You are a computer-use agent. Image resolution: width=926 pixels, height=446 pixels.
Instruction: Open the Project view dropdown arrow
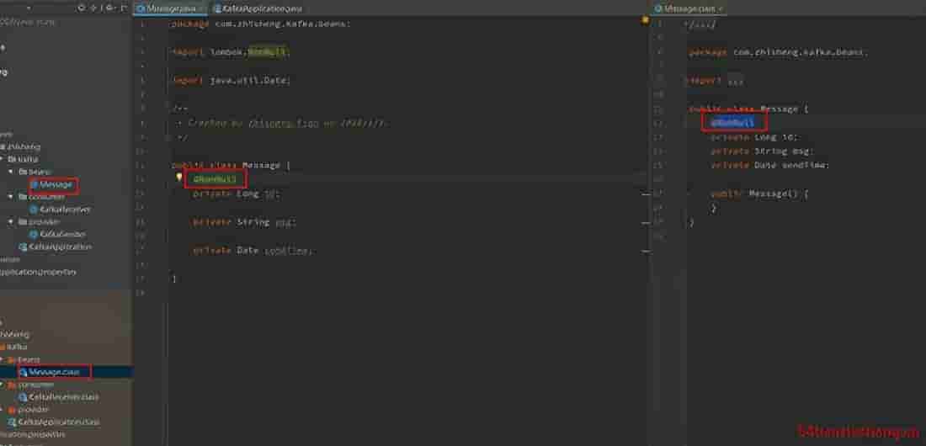[x=29, y=9]
